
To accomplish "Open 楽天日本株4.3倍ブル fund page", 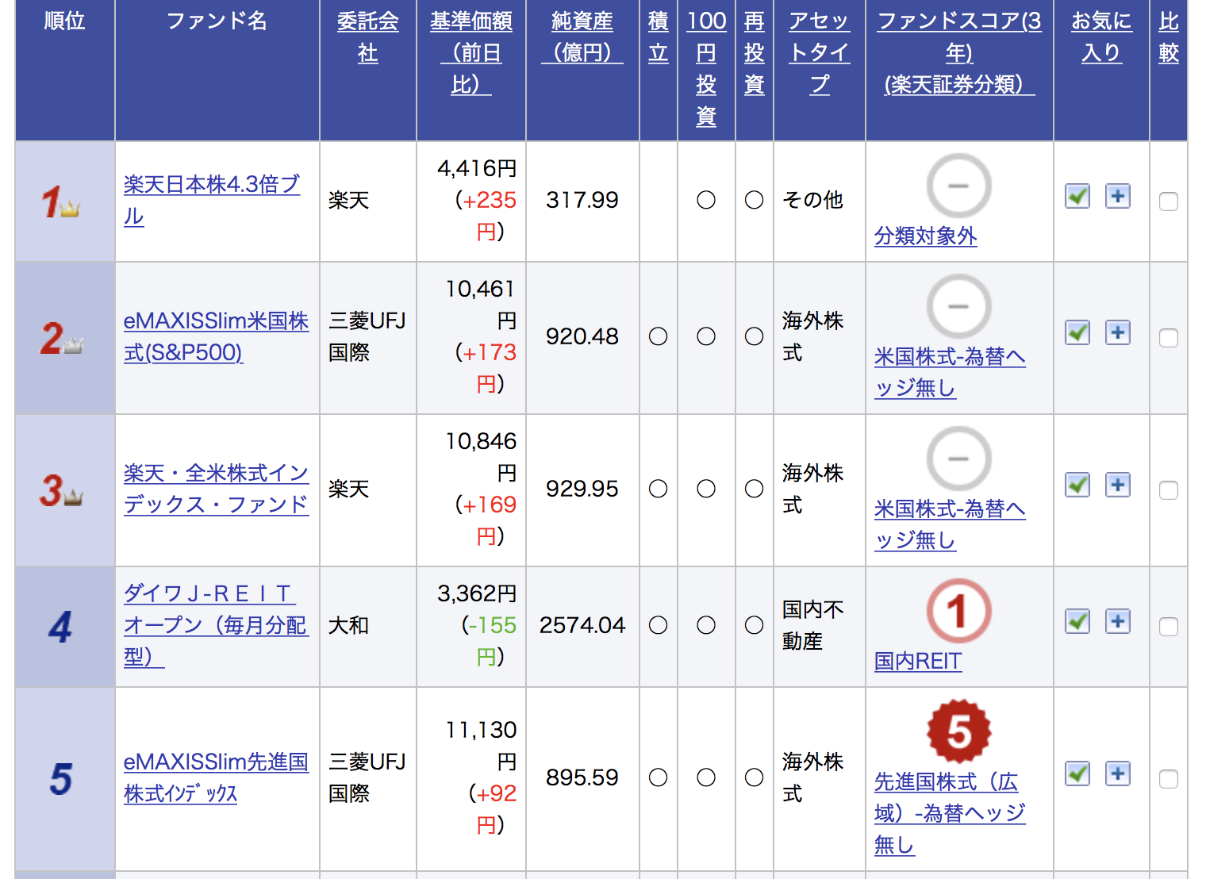I will pos(212,201).
